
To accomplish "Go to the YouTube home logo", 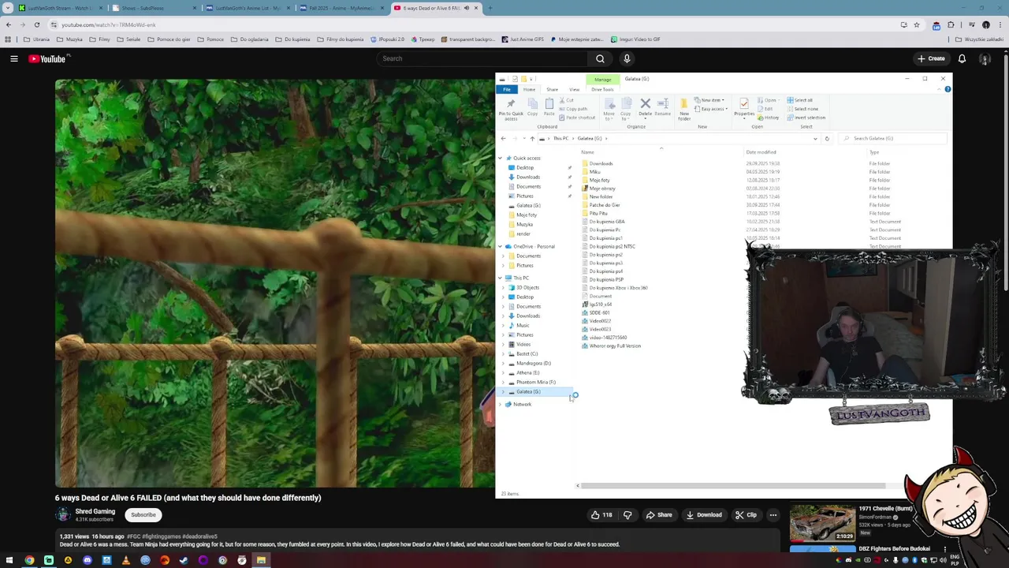I will [x=48, y=58].
